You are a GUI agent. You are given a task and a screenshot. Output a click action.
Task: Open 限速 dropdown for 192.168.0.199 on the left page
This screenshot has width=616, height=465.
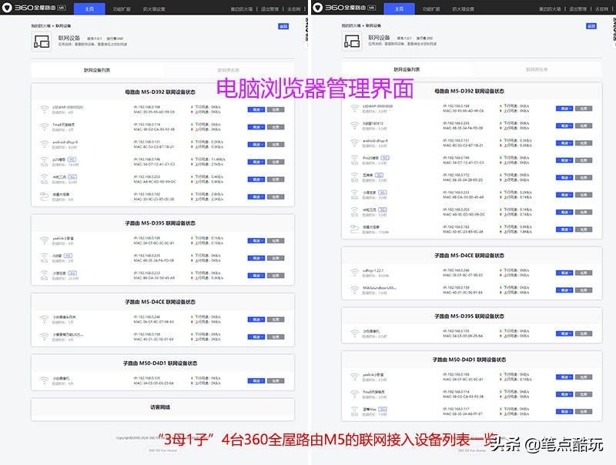pyautogui.click(x=255, y=240)
